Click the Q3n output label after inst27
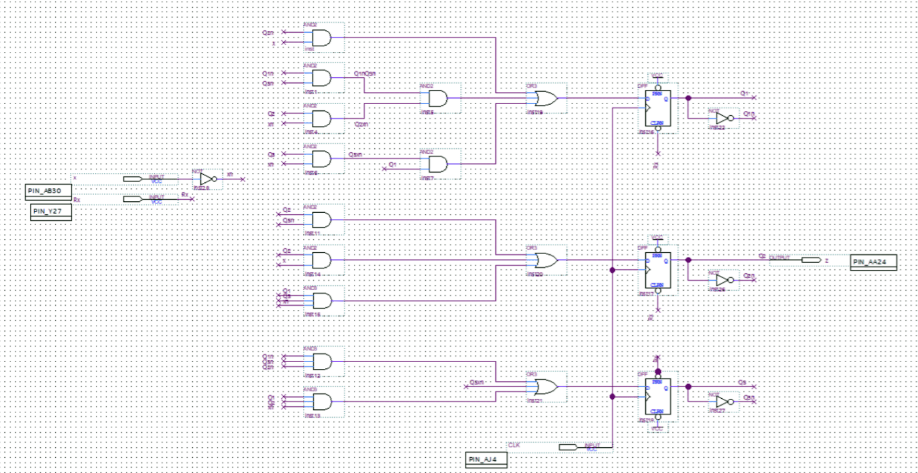Image resolution: width=918 pixels, height=473 pixels. tap(749, 398)
